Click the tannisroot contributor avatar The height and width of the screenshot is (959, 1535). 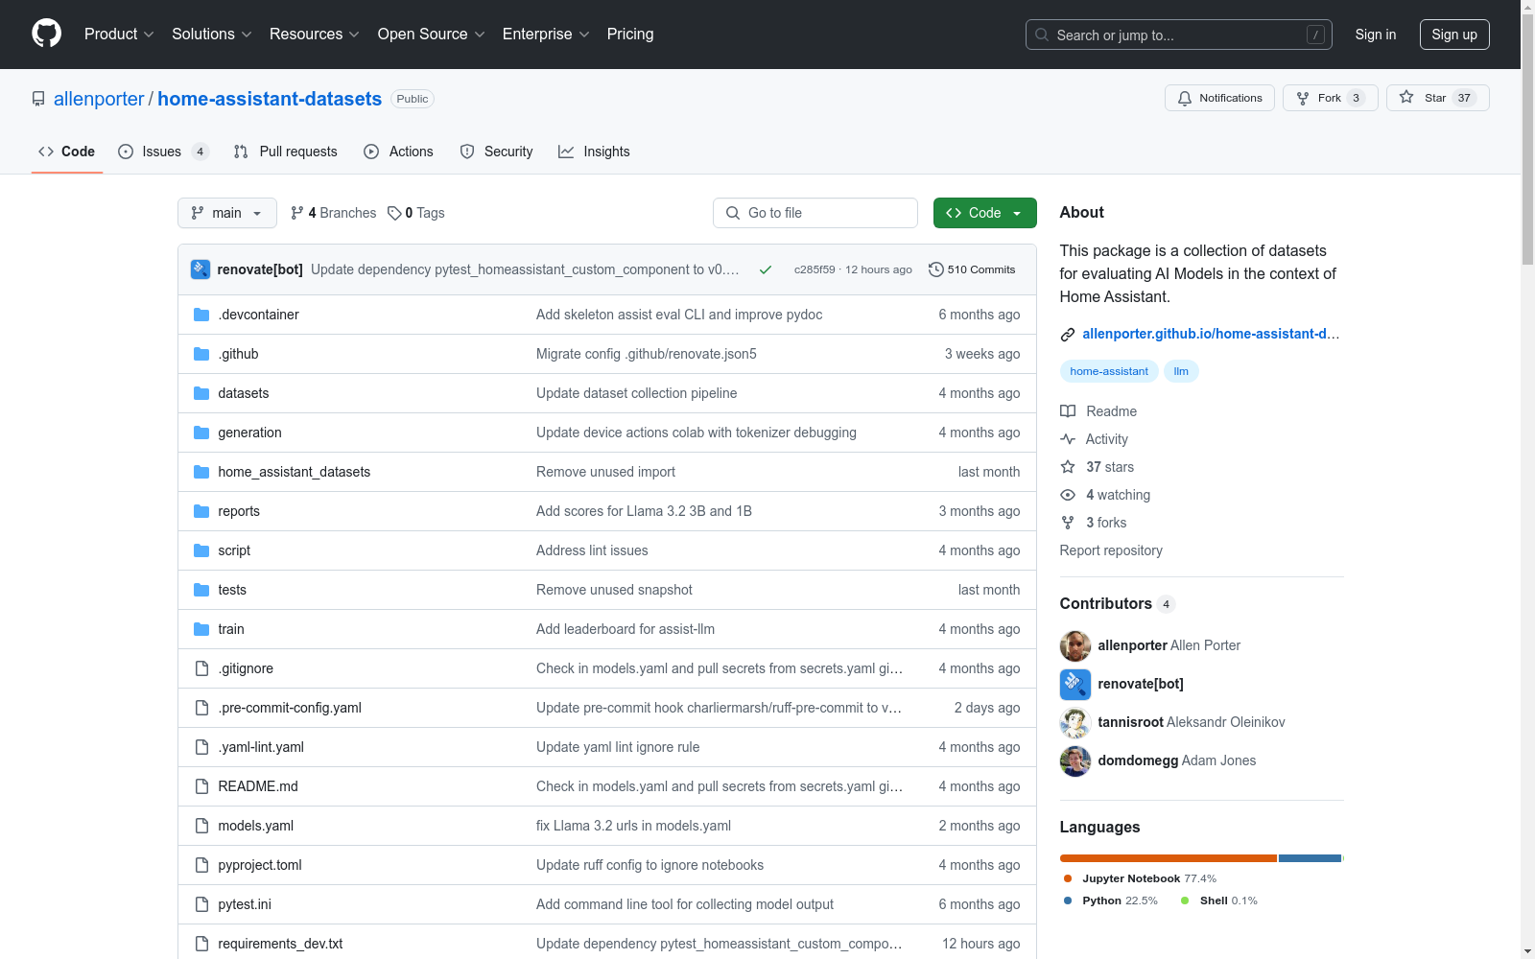pos(1075,722)
